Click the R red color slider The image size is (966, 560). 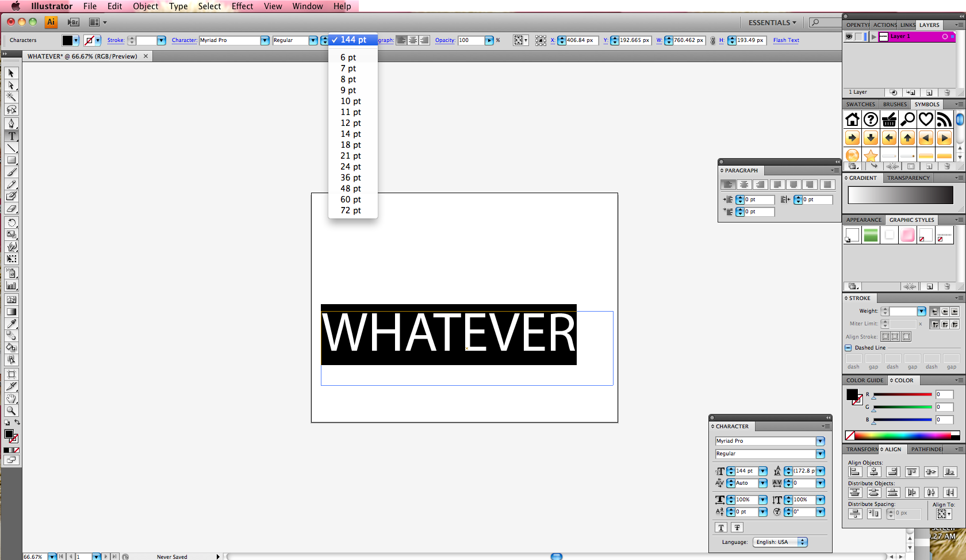pos(903,394)
